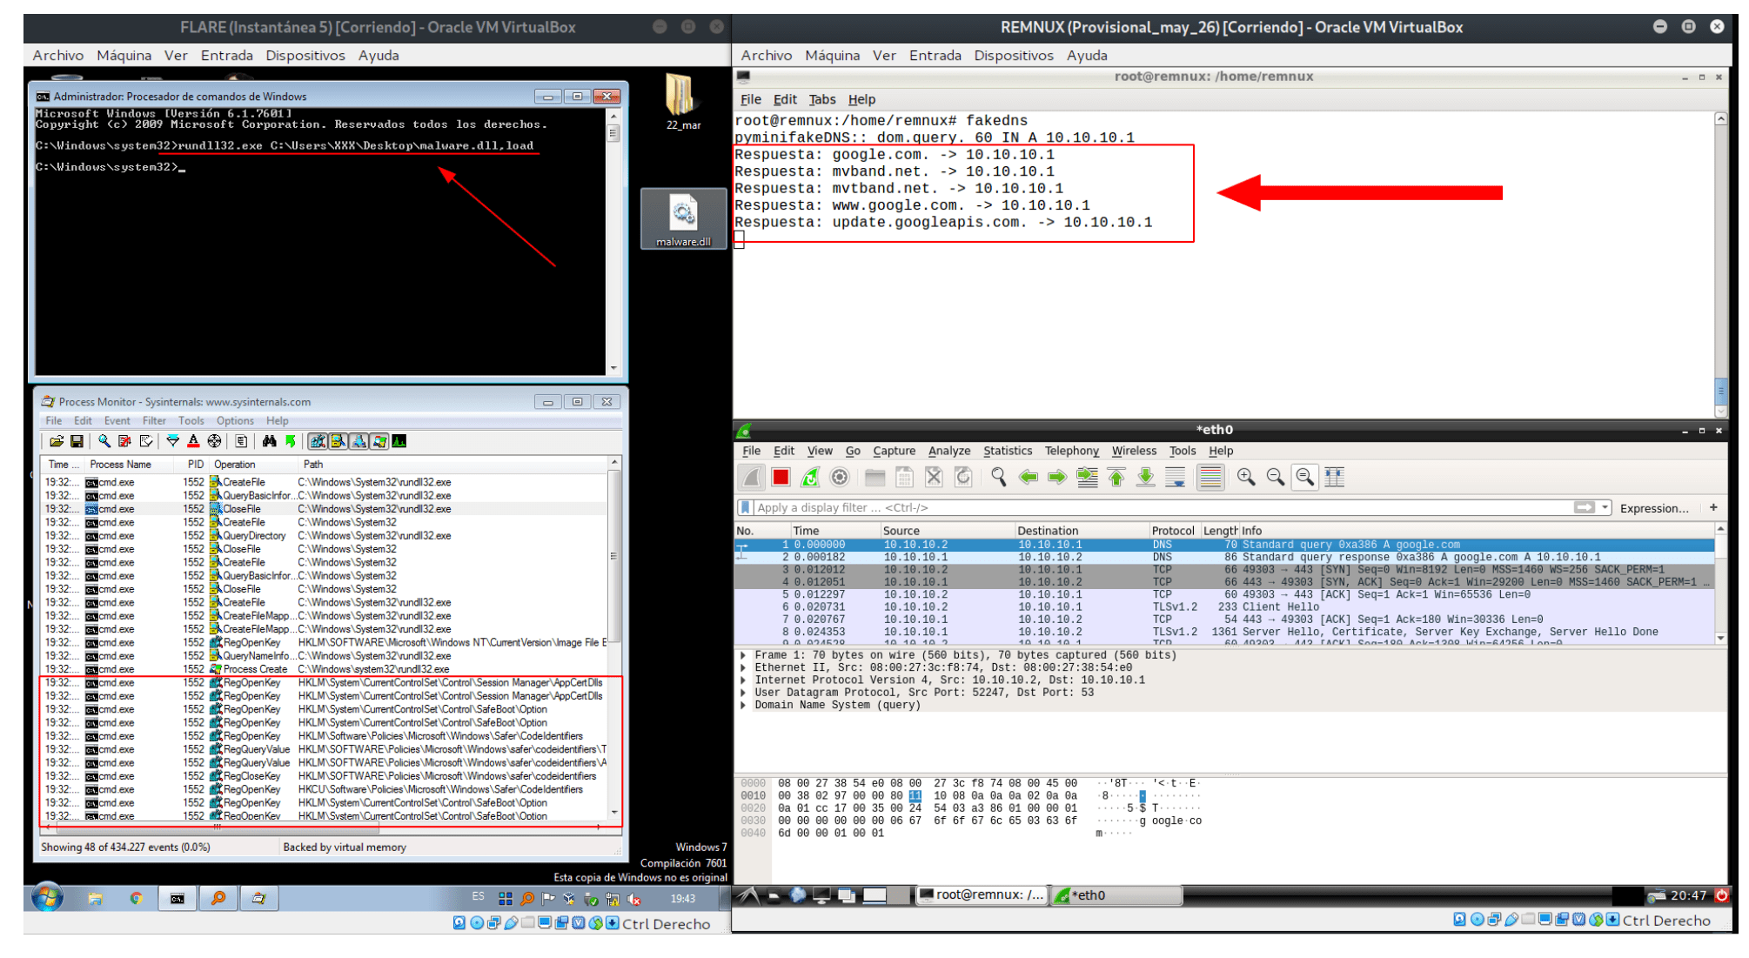Click Wireshark red stop capture button
1749x958 pixels.
(781, 478)
